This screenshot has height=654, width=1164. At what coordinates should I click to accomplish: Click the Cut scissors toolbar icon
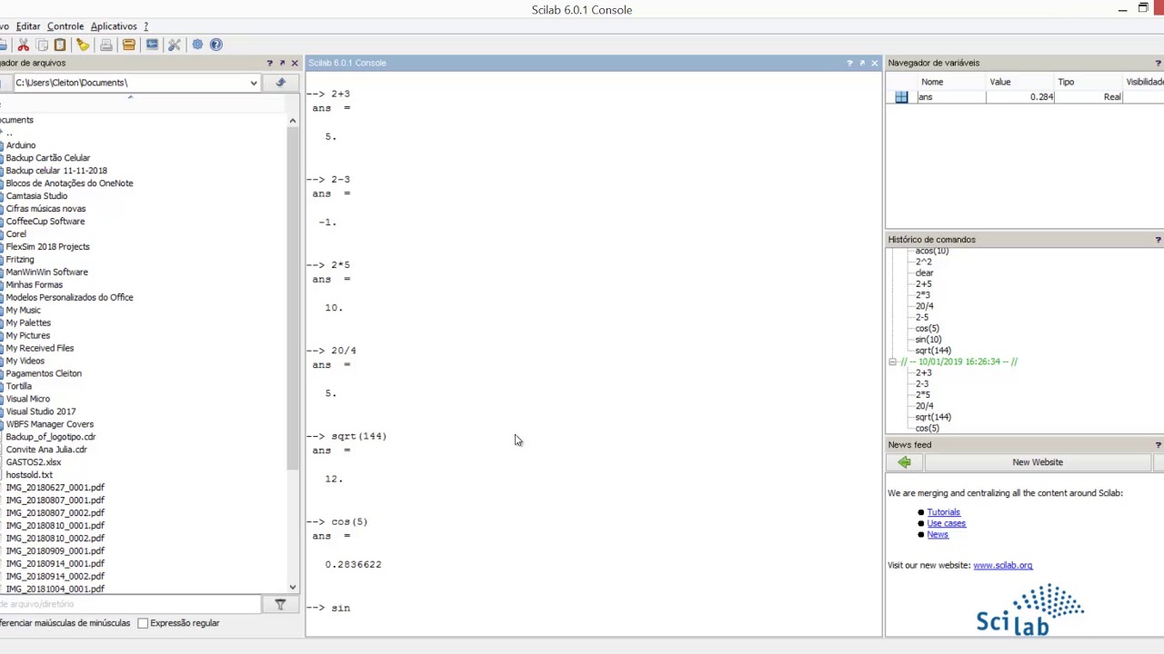point(24,45)
